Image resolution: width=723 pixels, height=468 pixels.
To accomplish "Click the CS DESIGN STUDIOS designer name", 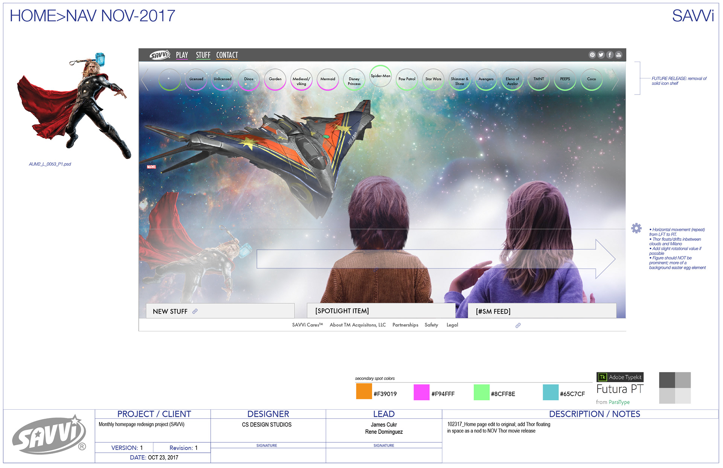I will click(x=267, y=425).
